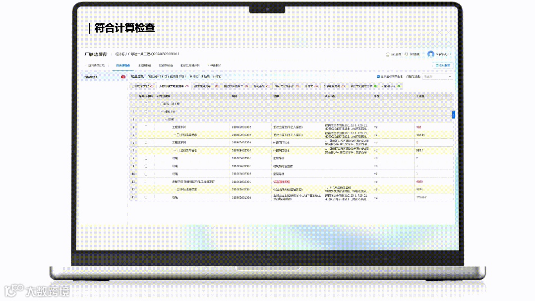Click the red count badge beside 投标单位A
This screenshot has width=535, height=301.
[x=123, y=77]
